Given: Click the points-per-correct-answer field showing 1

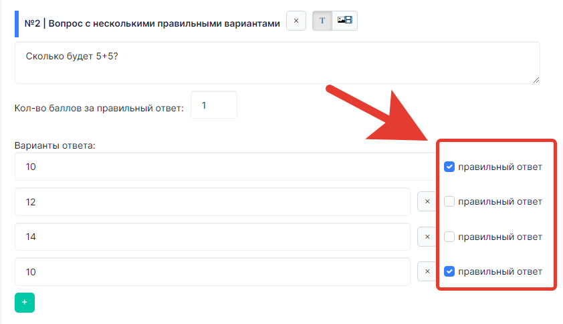Looking at the screenshot, I should click(214, 105).
